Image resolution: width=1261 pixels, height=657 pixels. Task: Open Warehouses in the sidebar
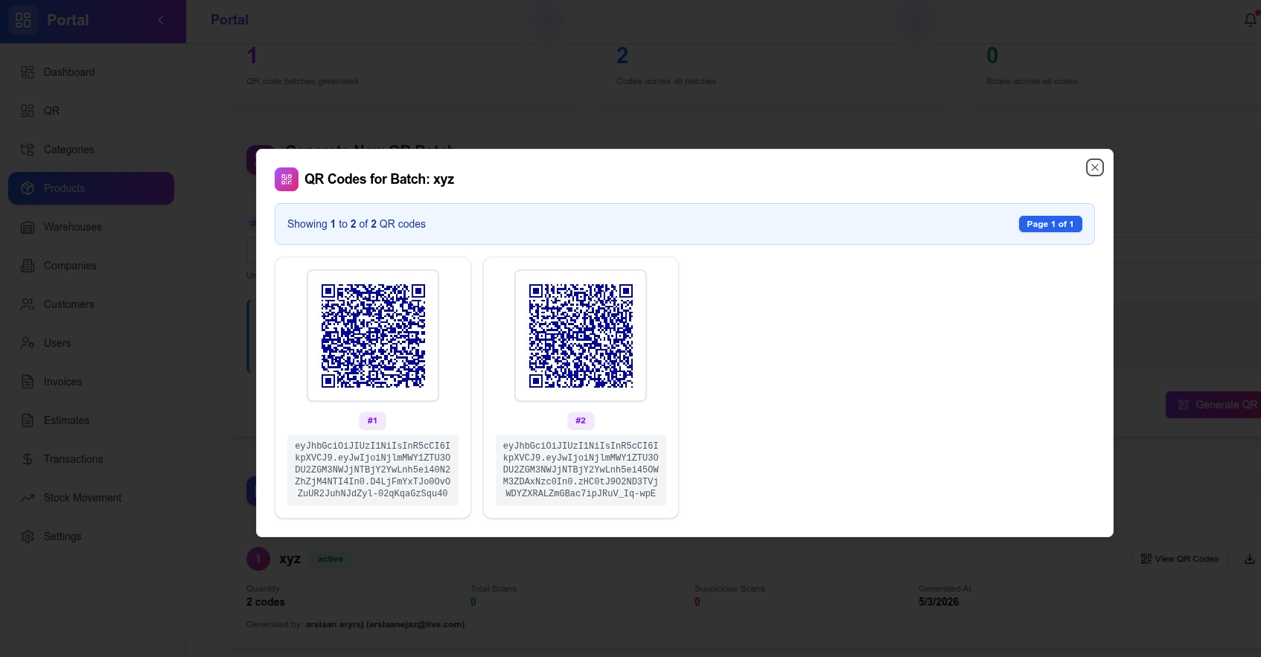[x=91, y=227]
